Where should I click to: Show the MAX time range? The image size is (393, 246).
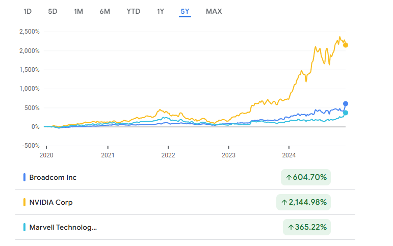214,12
